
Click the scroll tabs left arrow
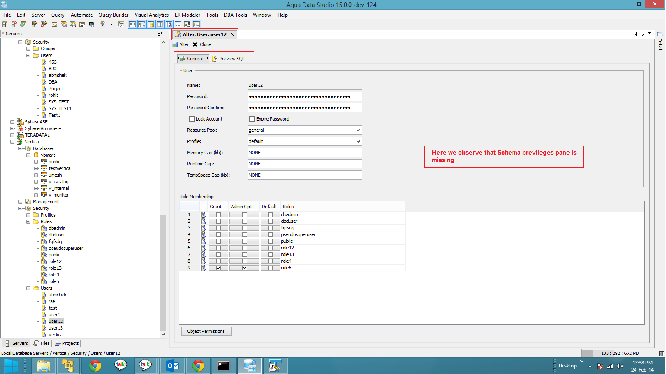coord(636,34)
